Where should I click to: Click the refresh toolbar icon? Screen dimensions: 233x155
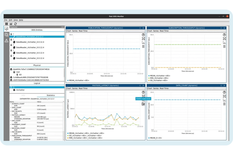15,24
